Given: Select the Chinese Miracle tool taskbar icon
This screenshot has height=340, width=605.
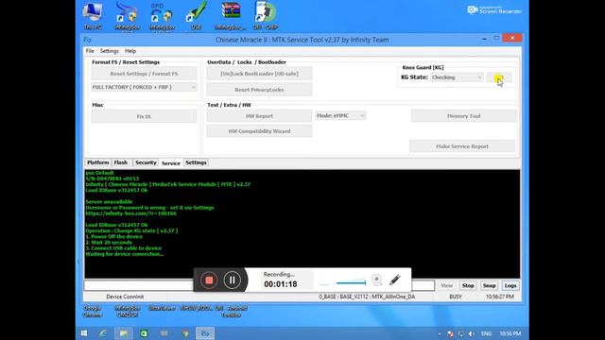Looking at the screenshot, I should coord(205,333).
